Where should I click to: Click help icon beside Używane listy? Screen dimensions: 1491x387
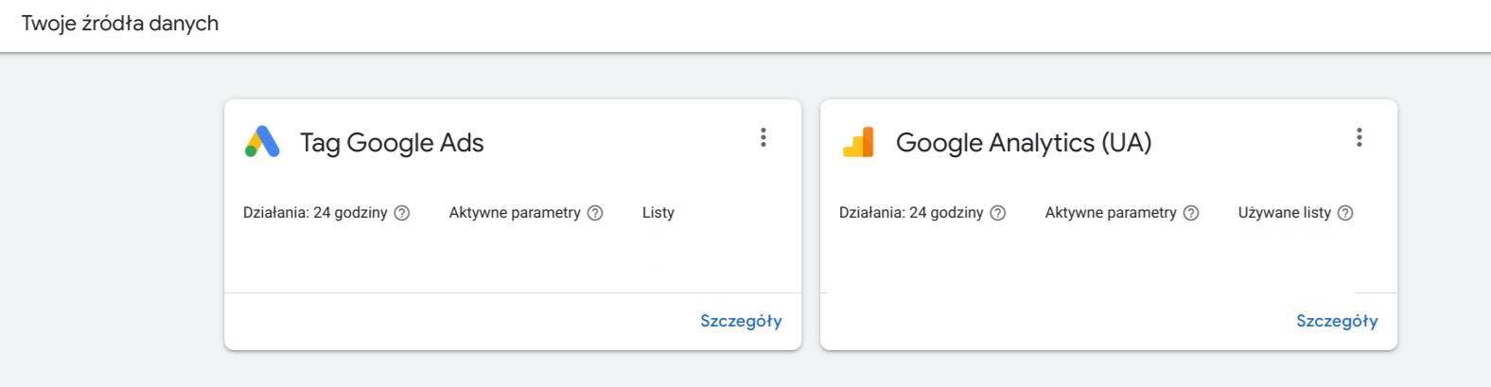click(x=1345, y=213)
